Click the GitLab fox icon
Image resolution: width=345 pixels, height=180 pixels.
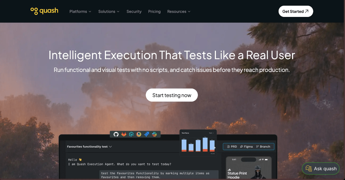point(124,134)
